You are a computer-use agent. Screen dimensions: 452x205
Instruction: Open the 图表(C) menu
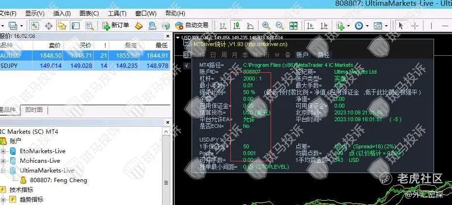coord(89,13)
